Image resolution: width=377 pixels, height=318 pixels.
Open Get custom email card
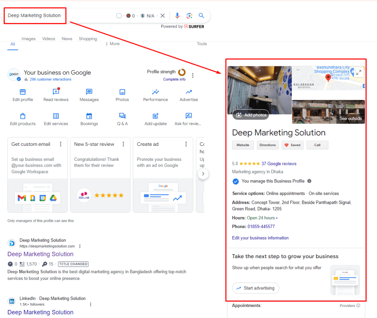(38, 175)
